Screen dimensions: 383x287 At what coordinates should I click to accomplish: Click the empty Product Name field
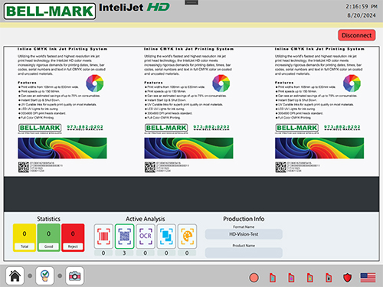click(x=244, y=253)
